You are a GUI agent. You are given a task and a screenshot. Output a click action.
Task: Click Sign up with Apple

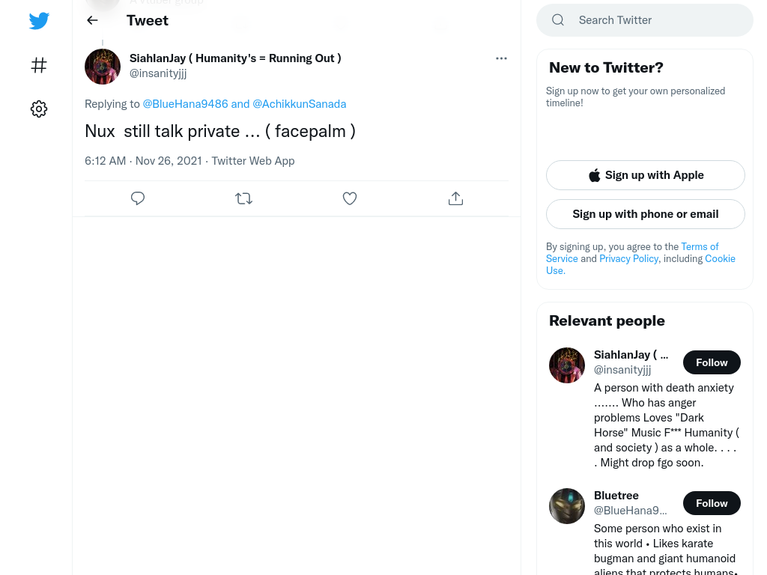click(x=645, y=175)
